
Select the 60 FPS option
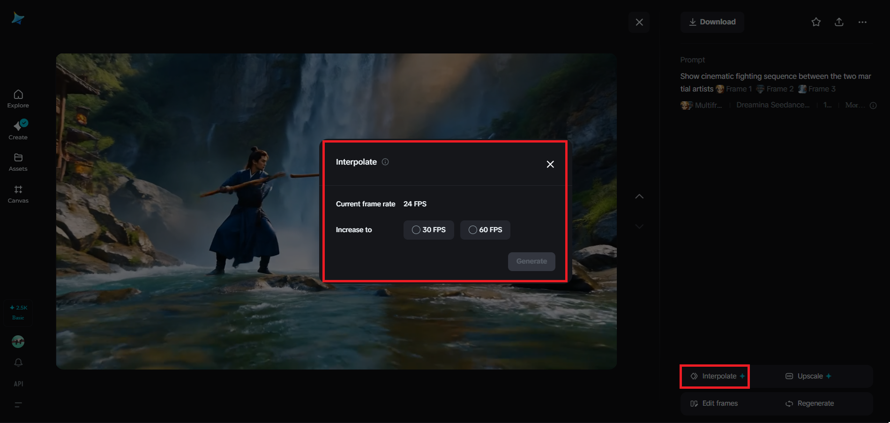(485, 230)
